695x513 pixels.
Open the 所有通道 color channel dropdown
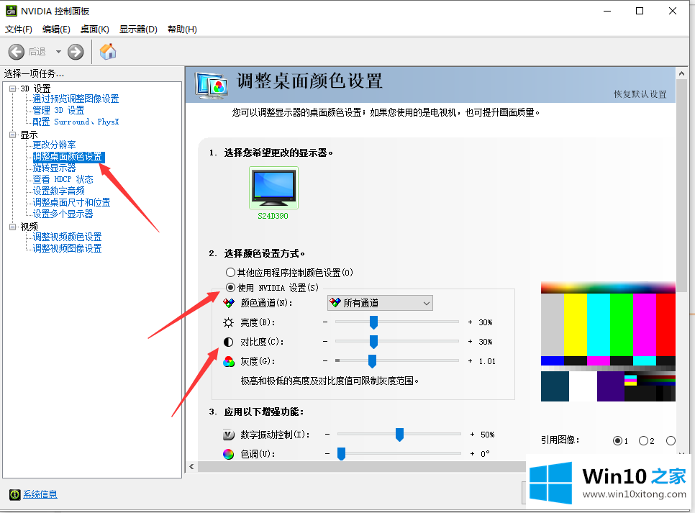pos(380,304)
